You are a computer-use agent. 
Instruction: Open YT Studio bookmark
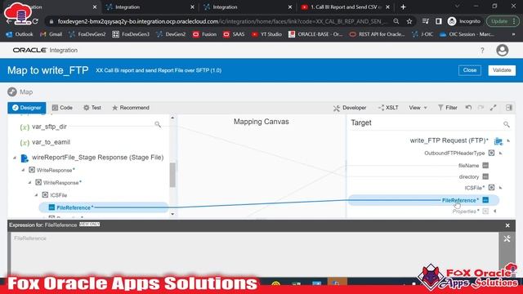coord(266,34)
